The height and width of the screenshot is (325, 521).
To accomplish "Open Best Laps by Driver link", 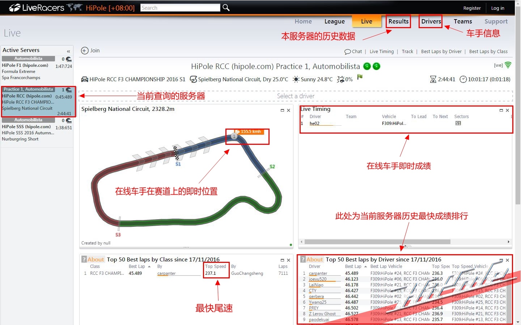I will point(441,52).
